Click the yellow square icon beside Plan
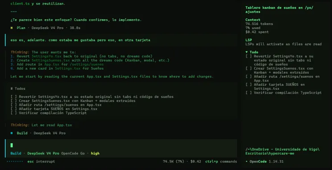This screenshot has height=170, width=332. click(12, 28)
